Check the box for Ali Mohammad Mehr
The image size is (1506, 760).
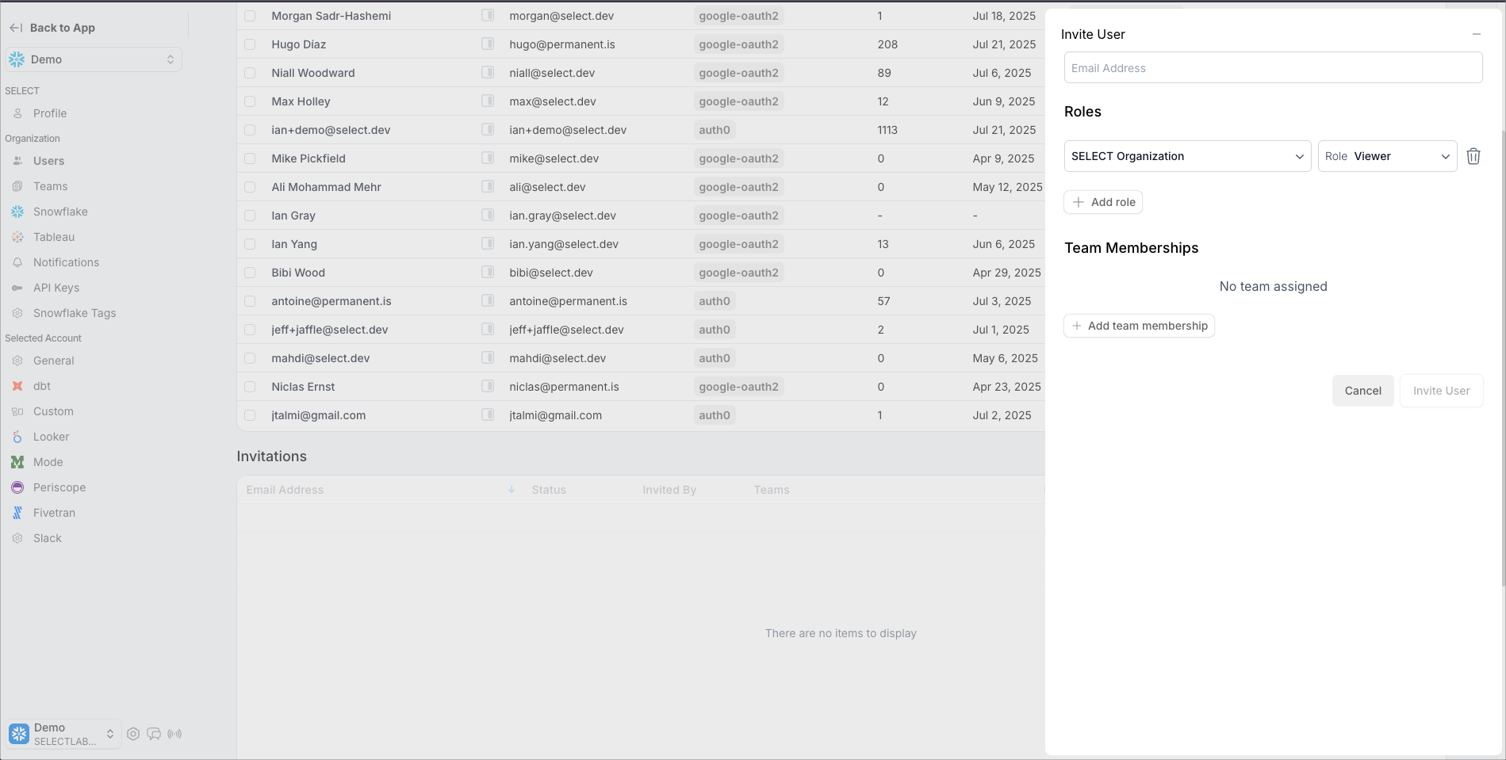pyautogui.click(x=250, y=187)
